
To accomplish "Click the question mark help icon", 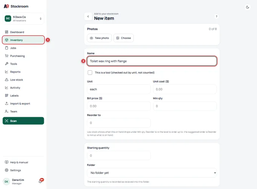I will [216, 16].
